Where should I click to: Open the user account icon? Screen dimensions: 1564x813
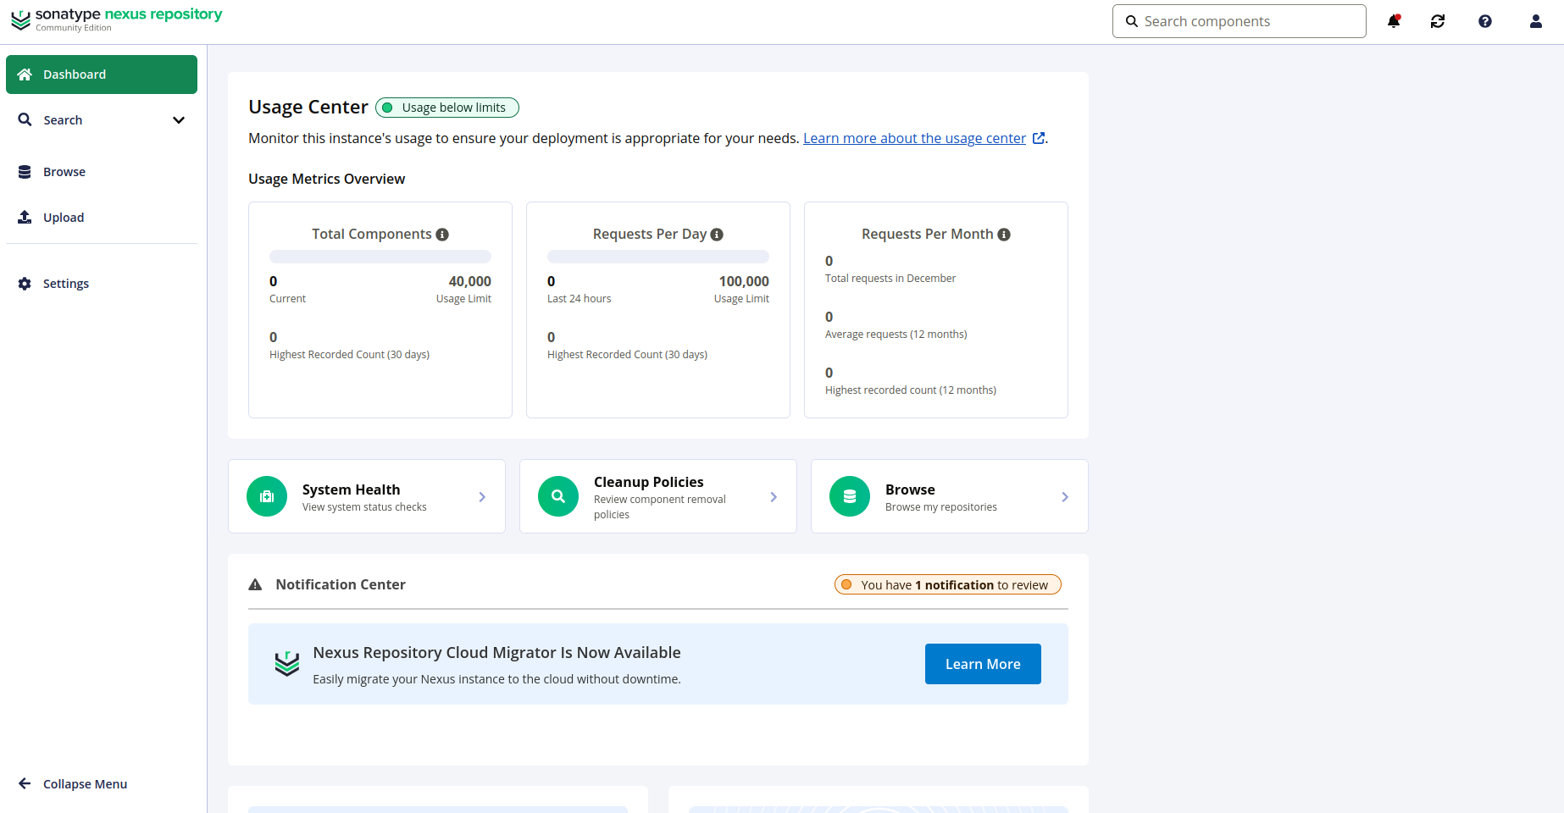pyautogui.click(x=1535, y=22)
